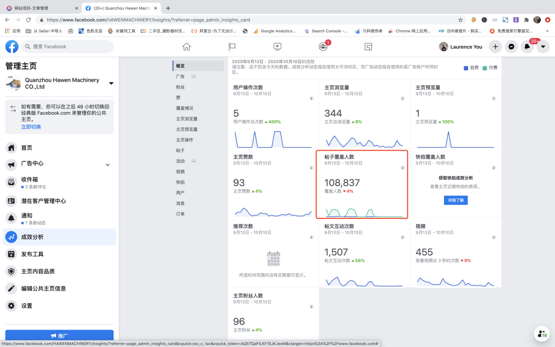Reload the page

coord(29,20)
